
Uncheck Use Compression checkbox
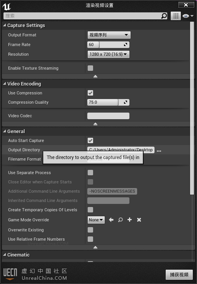(90, 93)
